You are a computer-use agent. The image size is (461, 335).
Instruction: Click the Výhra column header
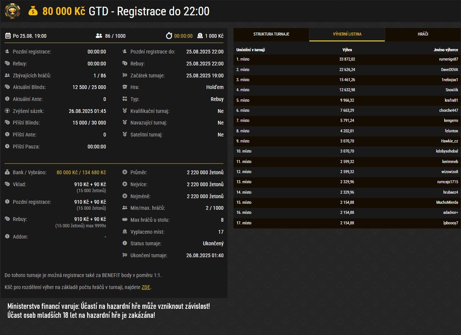point(347,50)
